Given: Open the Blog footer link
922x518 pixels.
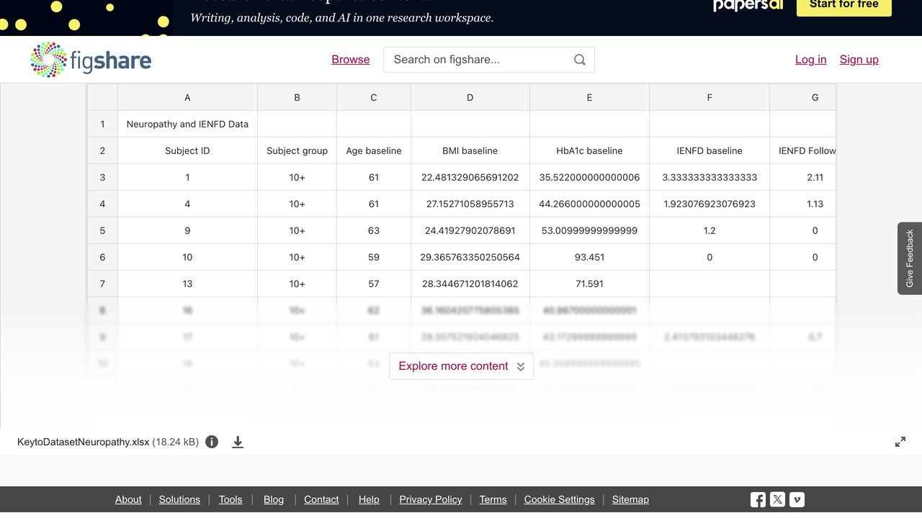Looking at the screenshot, I should (x=274, y=499).
